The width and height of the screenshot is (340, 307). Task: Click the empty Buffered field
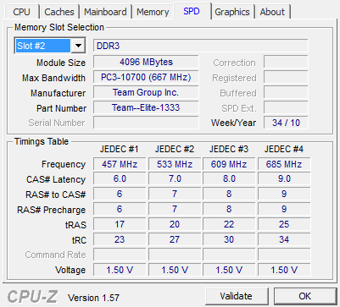[x=286, y=92]
